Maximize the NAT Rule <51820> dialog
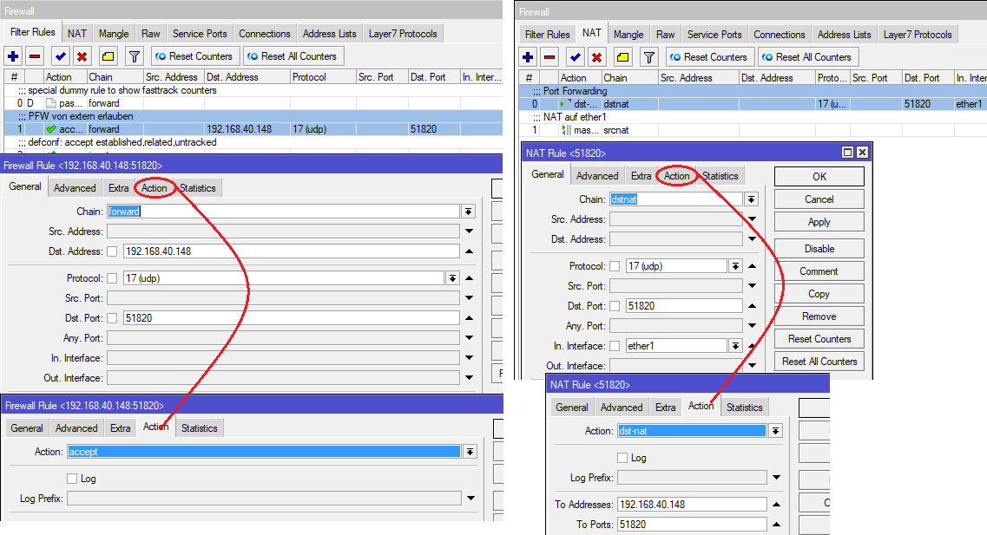The image size is (987, 535). point(848,152)
